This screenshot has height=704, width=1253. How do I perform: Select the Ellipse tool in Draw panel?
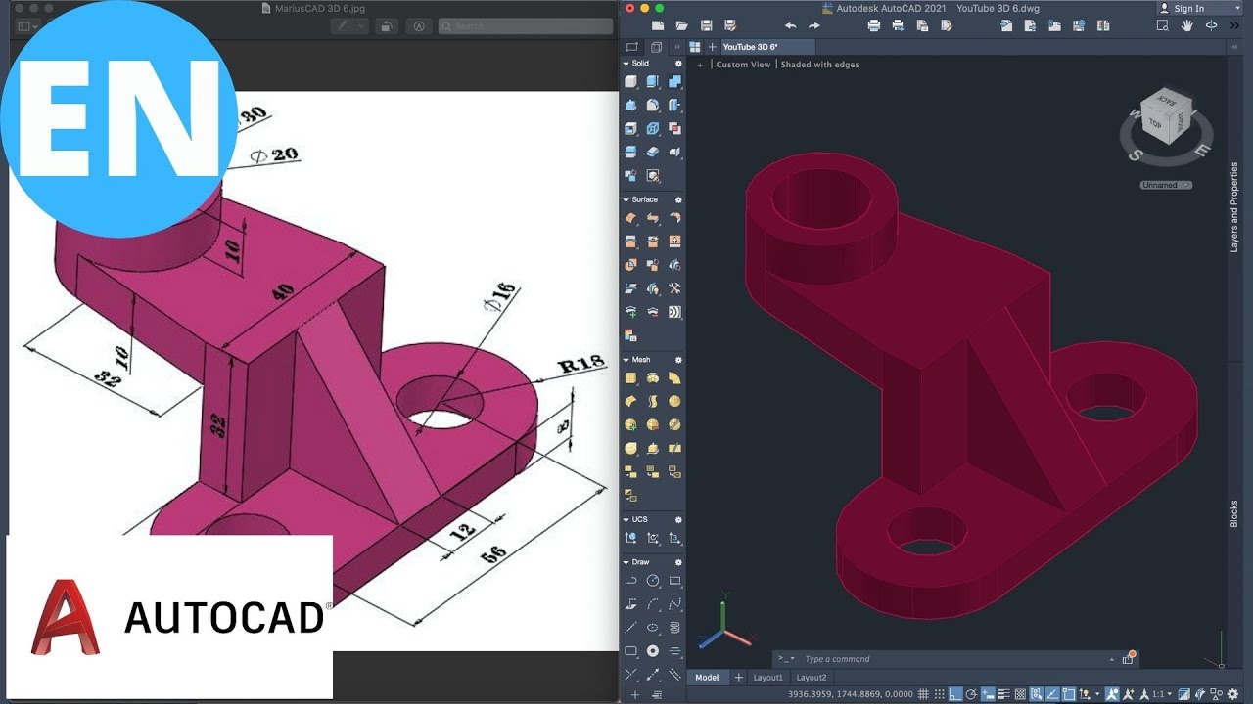[x=653, y=628]
